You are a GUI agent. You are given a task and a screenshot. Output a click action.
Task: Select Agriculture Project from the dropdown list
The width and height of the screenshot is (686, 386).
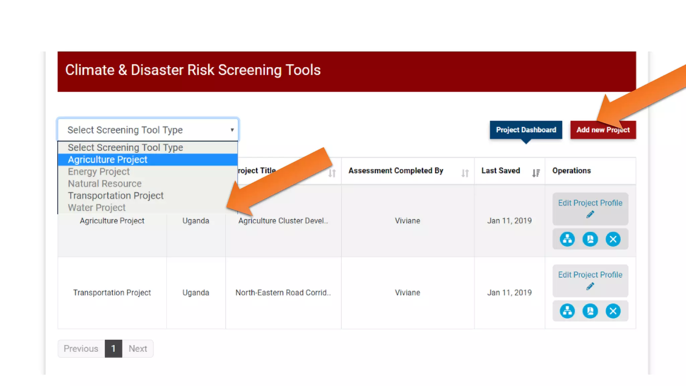pyautogui.click(x=108, y=159)
